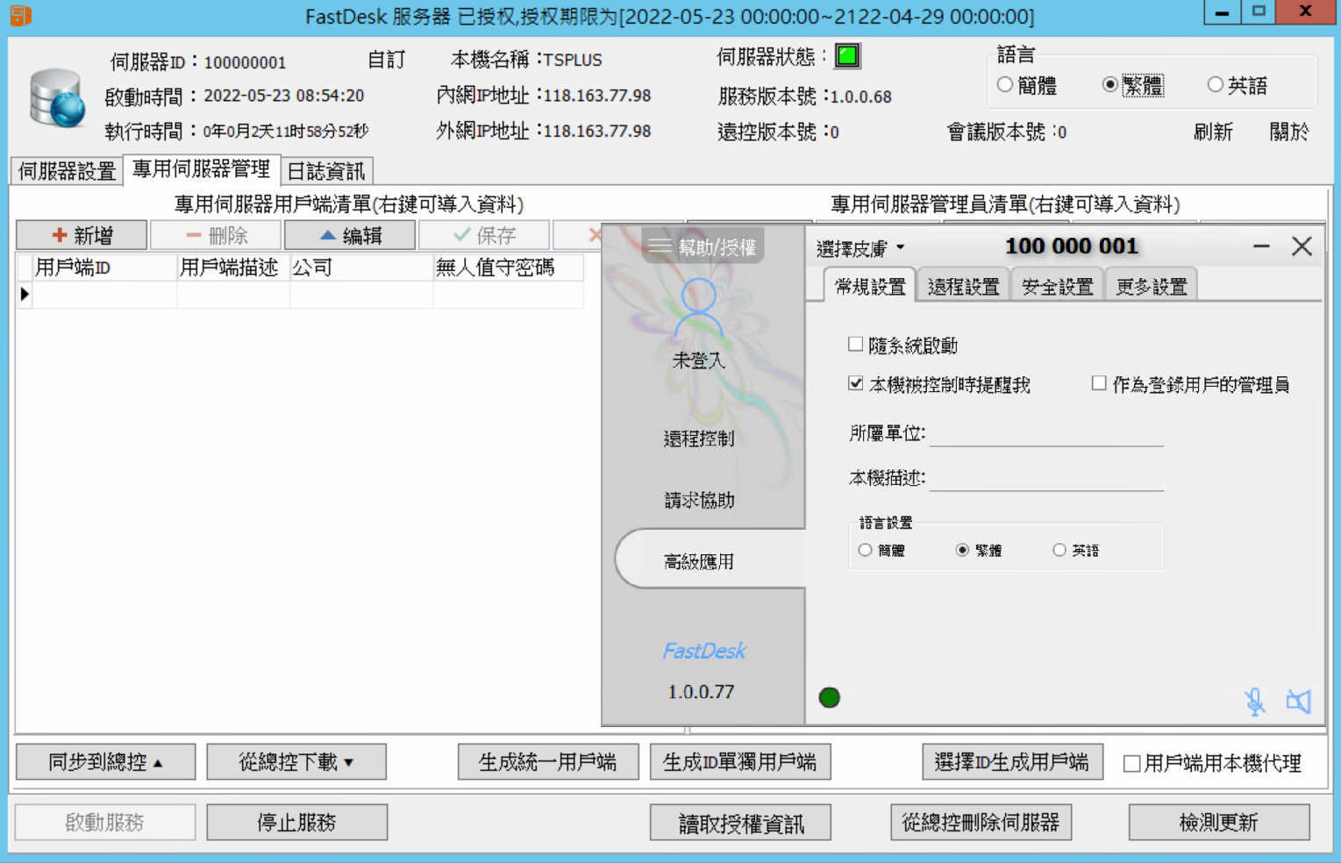Viewport: 1341px width, 863px height.
Task: Click the 刪除 delete button
Action: (216, 235)
